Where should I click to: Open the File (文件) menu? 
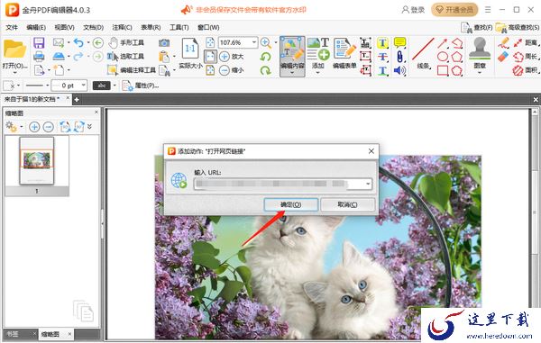(12, 27)
